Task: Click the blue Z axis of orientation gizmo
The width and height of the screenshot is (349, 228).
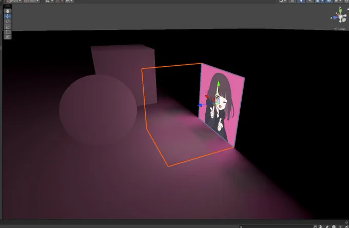Action: 334,18
